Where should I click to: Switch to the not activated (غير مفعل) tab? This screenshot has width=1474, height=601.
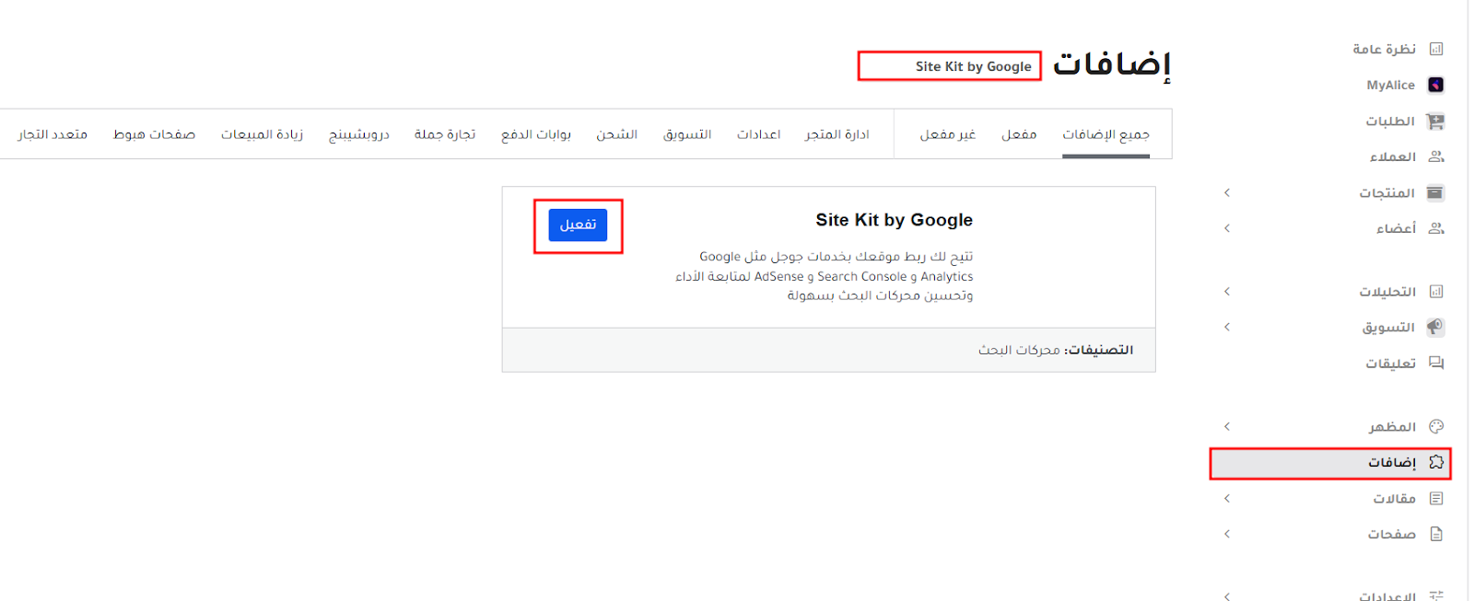947,134
